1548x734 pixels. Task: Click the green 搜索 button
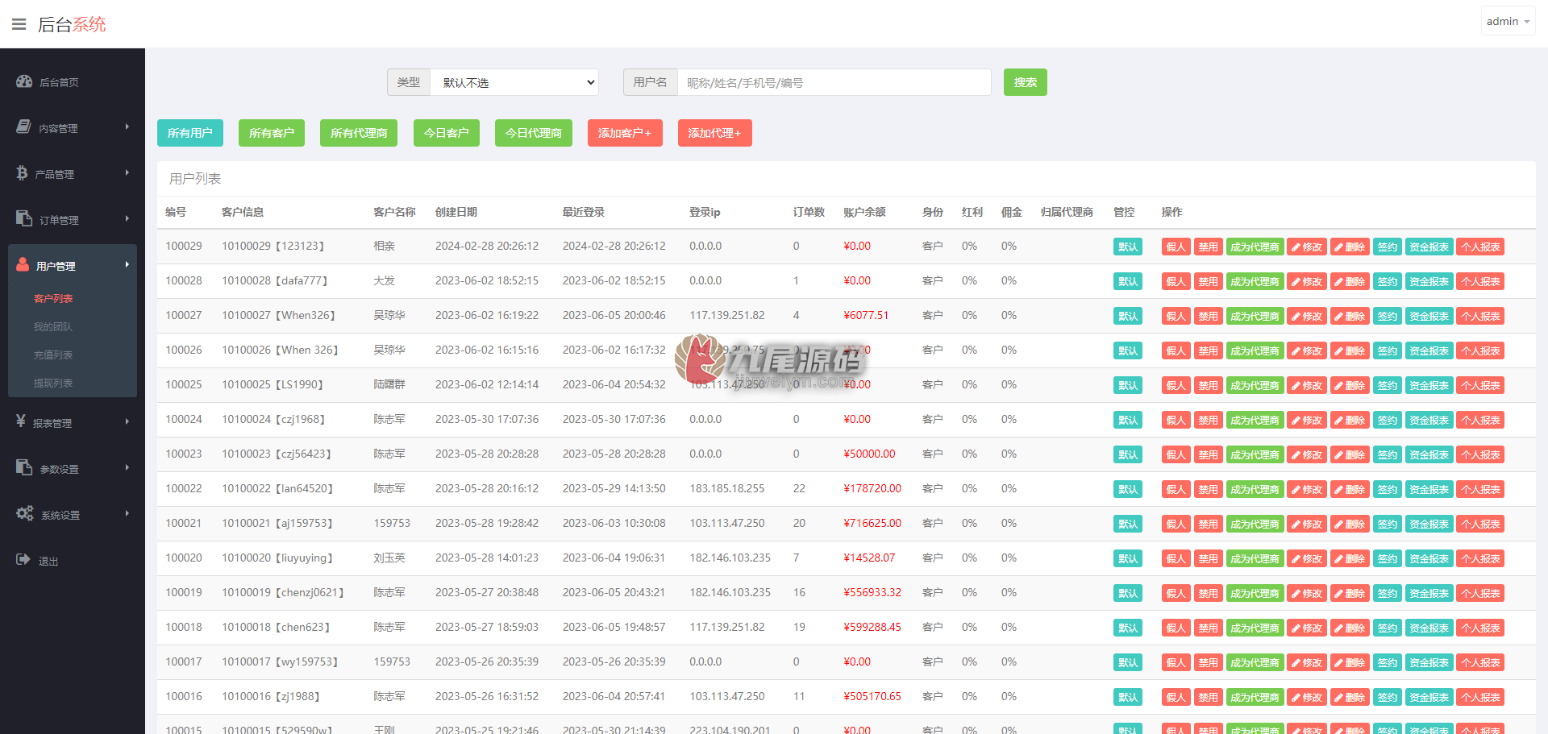point(1026,82)
